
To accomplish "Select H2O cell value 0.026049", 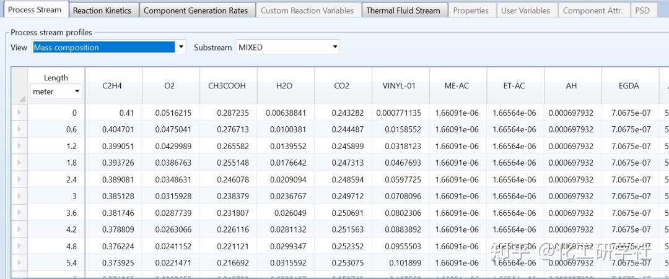I will coord(286,213).
